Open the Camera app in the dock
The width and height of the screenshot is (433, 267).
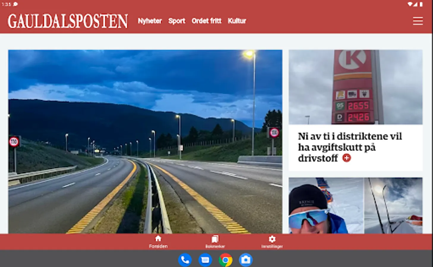[x=246, y=260]
